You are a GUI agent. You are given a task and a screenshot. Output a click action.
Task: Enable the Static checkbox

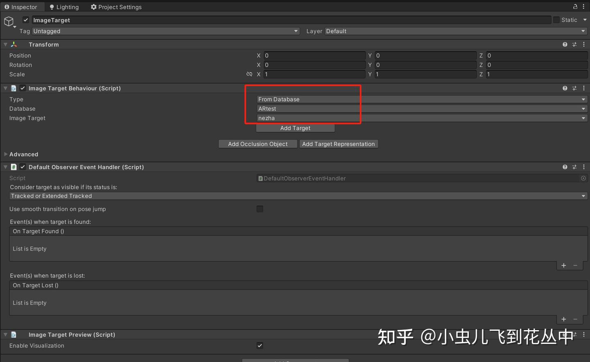point(556,20)
